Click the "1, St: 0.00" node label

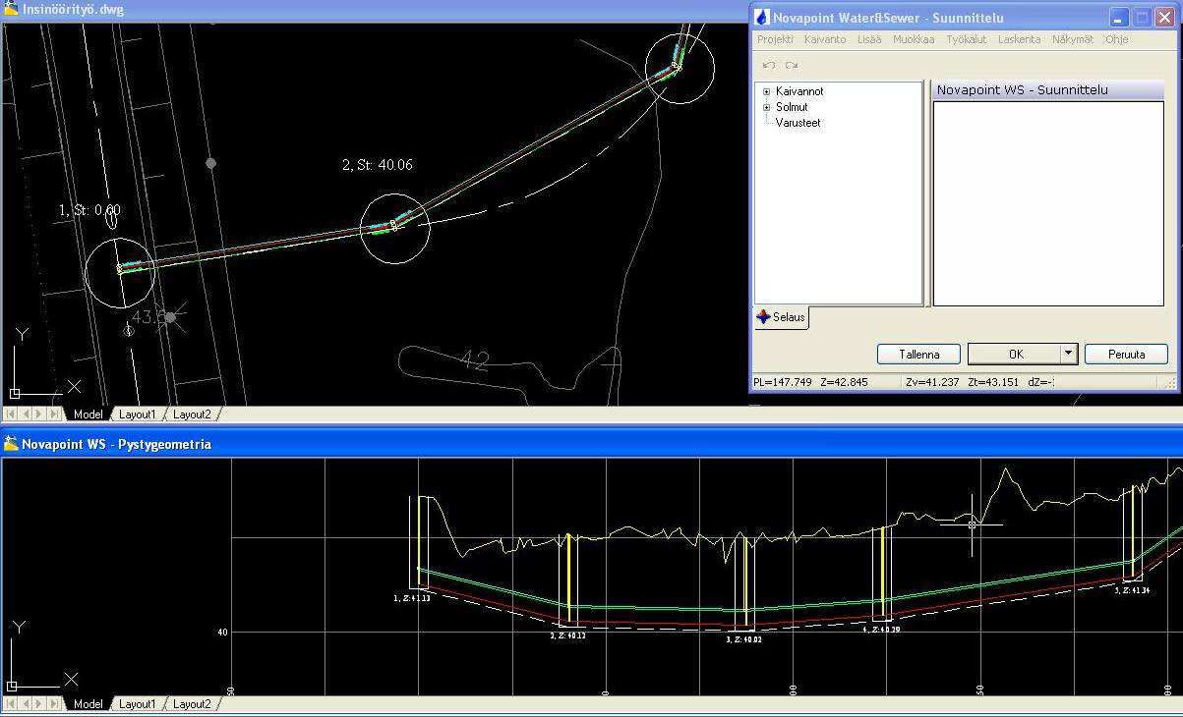89,210
